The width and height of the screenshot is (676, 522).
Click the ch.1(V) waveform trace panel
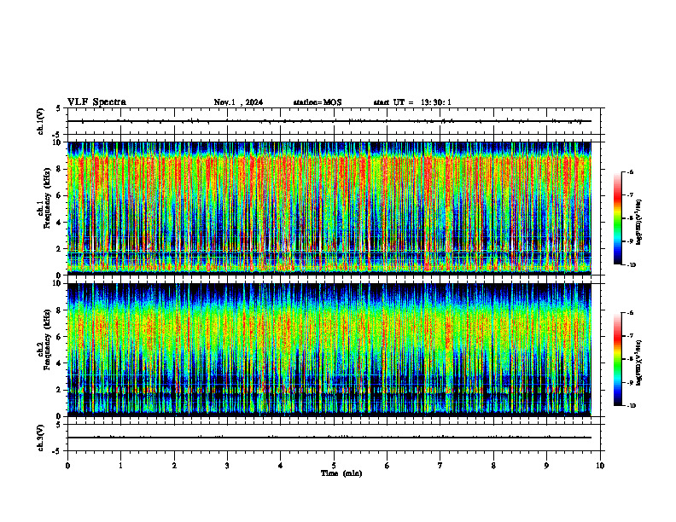[x=334, y=121]
